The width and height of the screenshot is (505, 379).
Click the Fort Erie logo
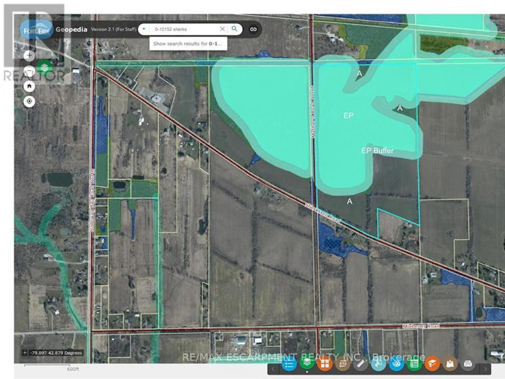36,30
